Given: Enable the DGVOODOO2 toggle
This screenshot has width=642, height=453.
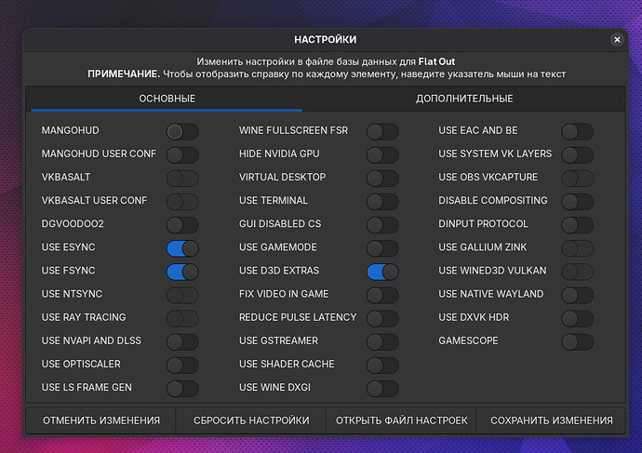Looking at the screenshot, I should pos(182,224).
